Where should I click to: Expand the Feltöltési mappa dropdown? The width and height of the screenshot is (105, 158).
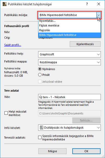coord(69,62)
